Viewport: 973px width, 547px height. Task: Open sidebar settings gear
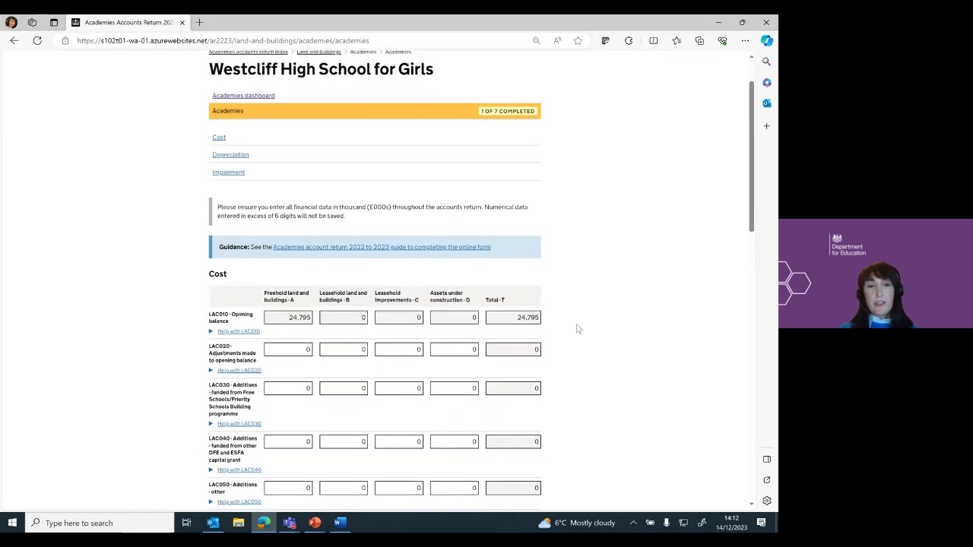pyautogui.click(x=767, y=501)
